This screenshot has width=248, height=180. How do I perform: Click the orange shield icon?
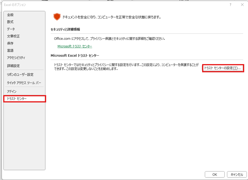point(57,17)
